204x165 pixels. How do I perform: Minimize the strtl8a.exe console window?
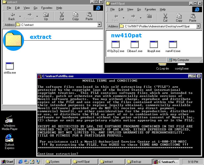pyautogui.click(x=190, y=76)
